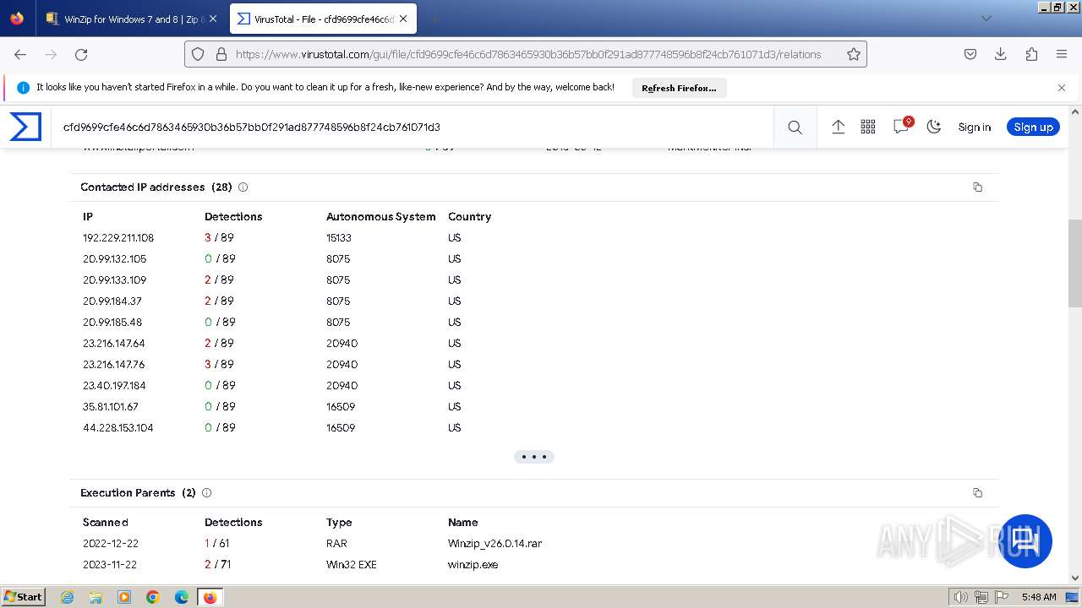Switch to the WinZip for Windows tab

(x=131, y=19)
